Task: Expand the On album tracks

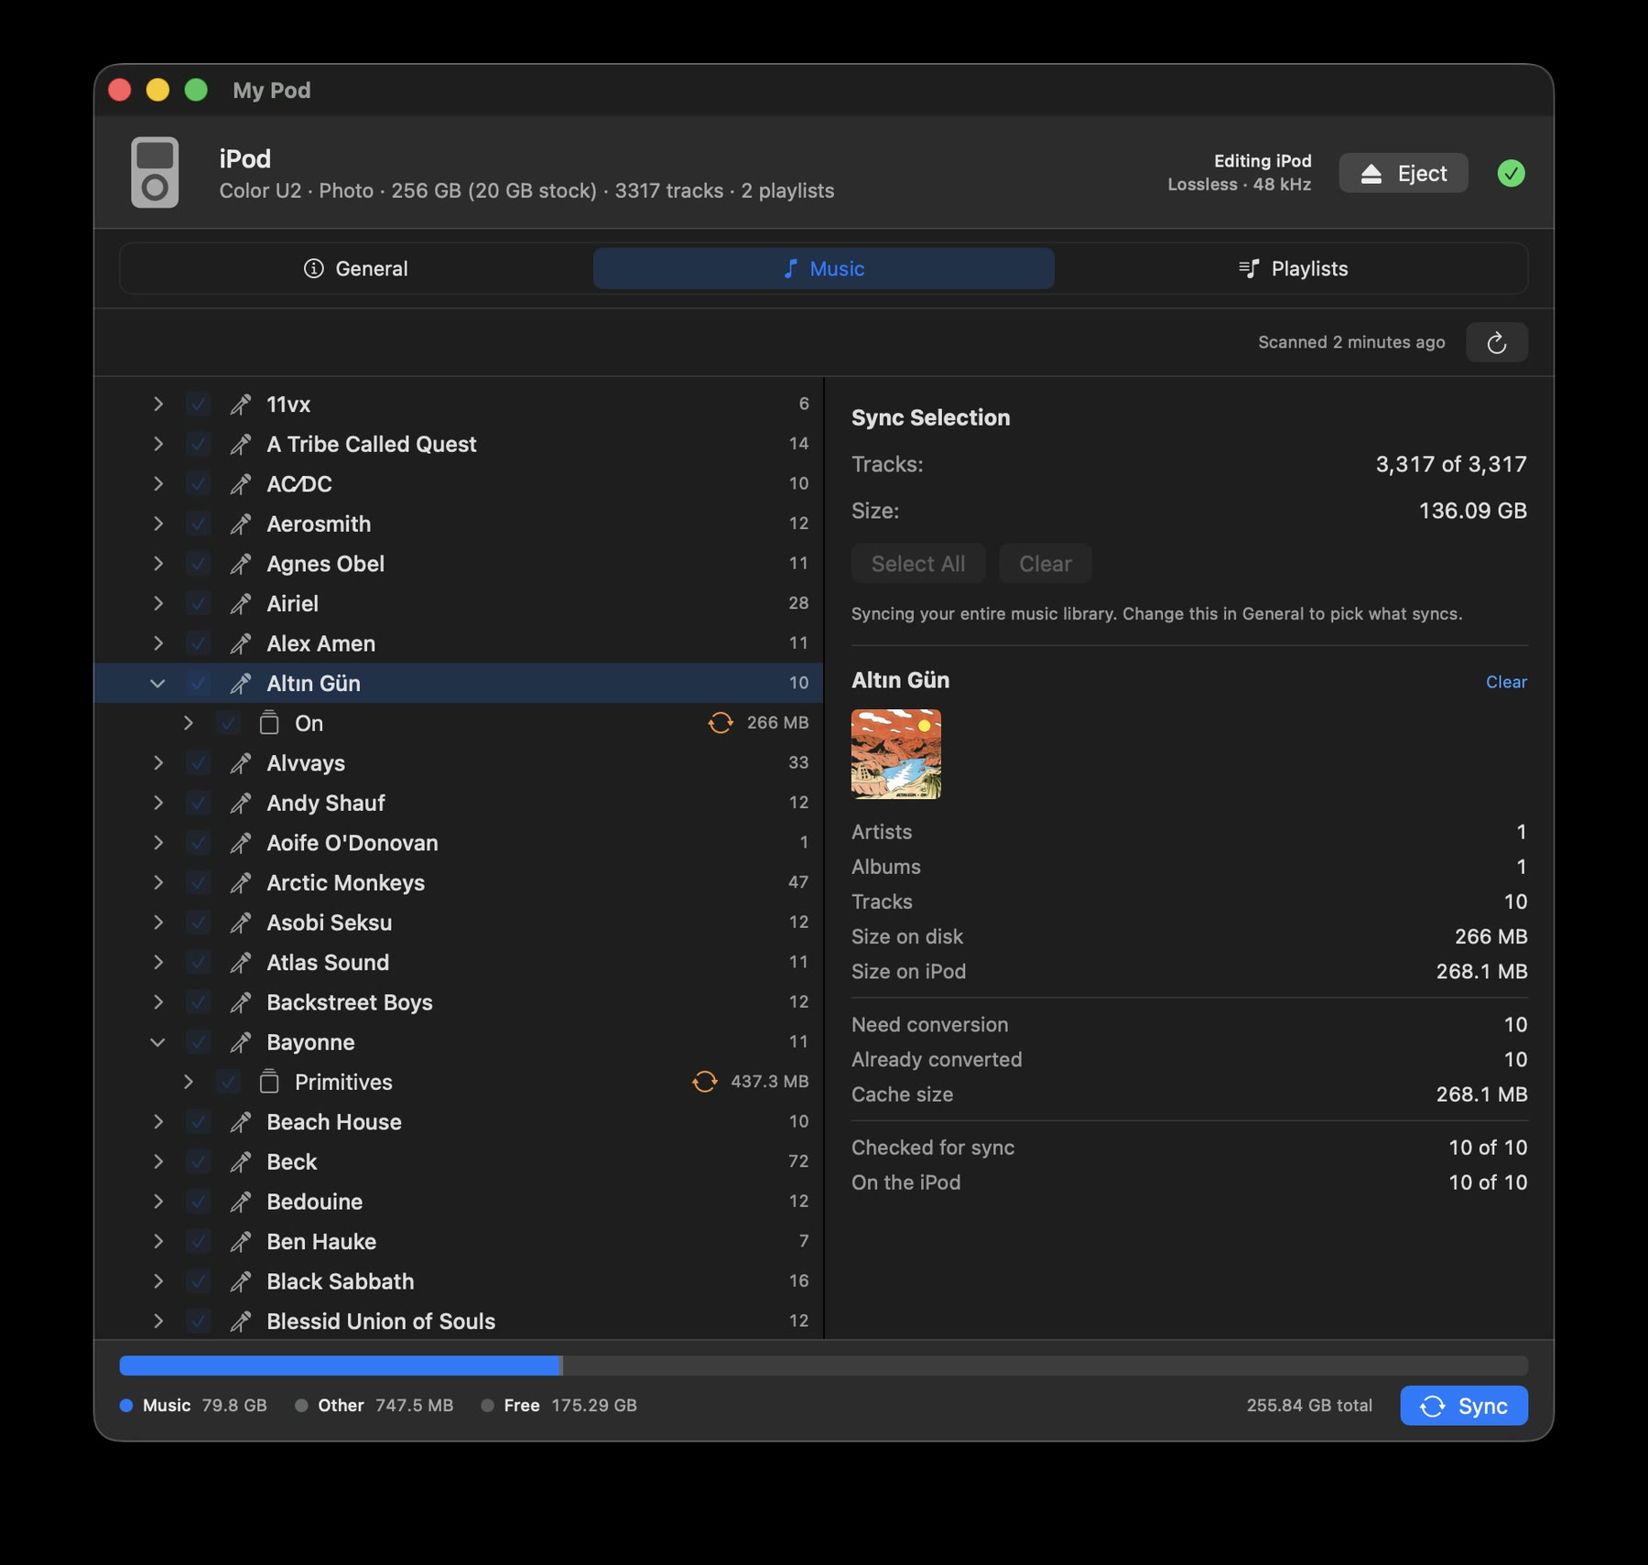Action: click(188, 723)
